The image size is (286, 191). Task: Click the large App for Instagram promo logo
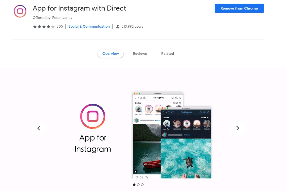tap(93, 116)
